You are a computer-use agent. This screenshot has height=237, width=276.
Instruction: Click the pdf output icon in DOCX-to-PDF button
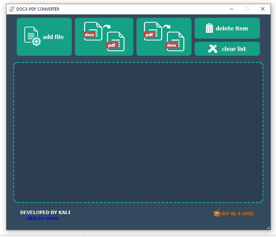tap(115, 42)
